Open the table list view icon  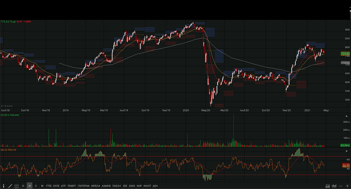point(17,186)
